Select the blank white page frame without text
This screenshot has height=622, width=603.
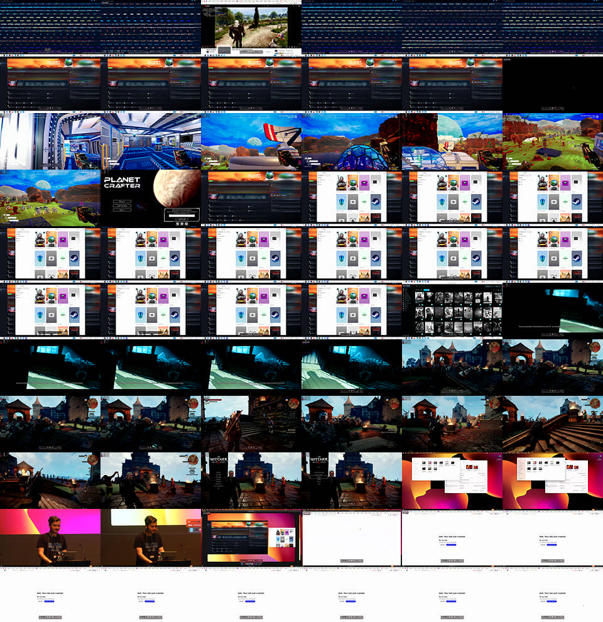click(x=352, y=538)
